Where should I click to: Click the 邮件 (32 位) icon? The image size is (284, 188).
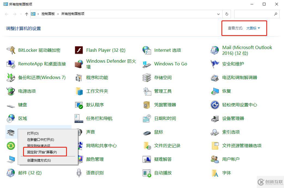pyautogui.click(x=11, y=173)
